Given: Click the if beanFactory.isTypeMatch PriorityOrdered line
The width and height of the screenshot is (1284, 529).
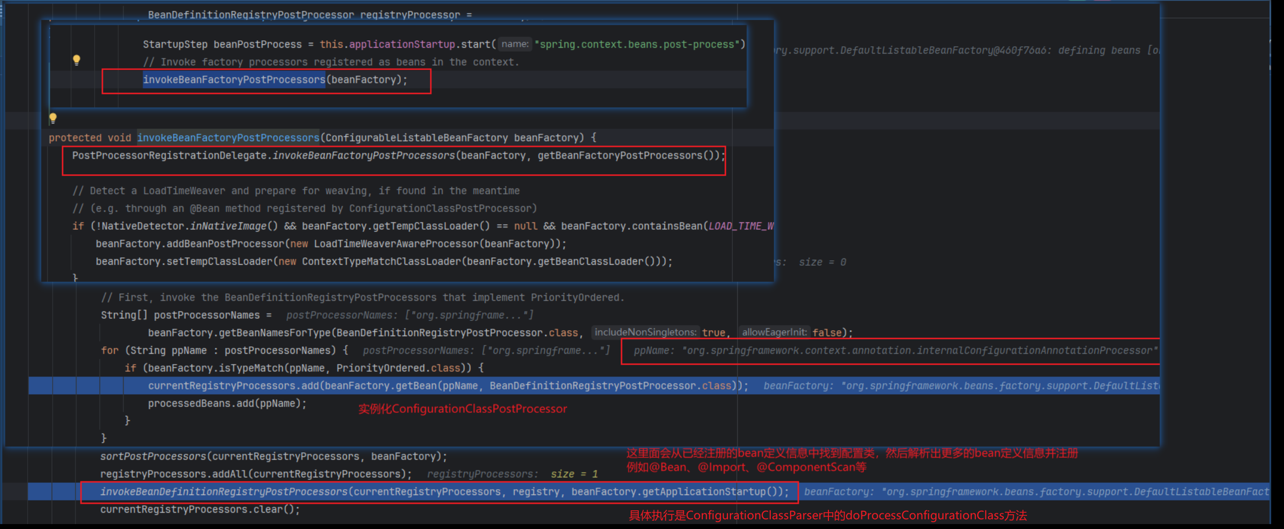Looking at the screenshot, I should click(304, 368).
